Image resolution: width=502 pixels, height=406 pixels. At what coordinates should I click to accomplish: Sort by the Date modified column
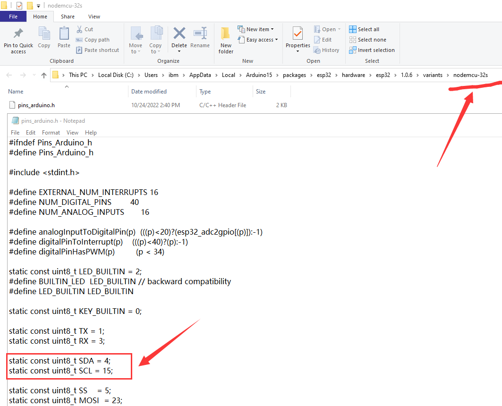149,92
